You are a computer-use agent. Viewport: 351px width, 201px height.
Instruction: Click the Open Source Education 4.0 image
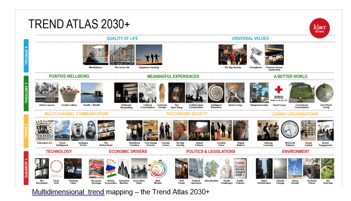click(44, 130)
